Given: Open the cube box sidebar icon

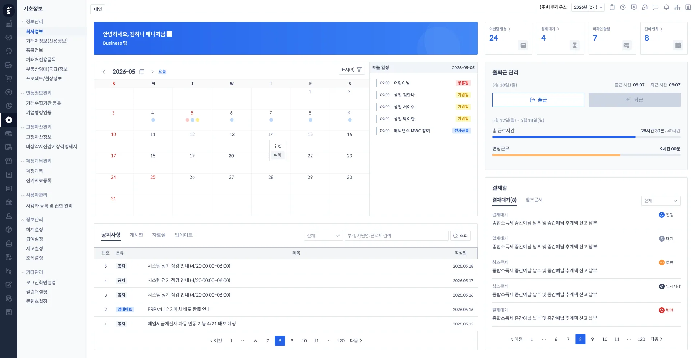Looking at the screenshot, I should 9,230.
